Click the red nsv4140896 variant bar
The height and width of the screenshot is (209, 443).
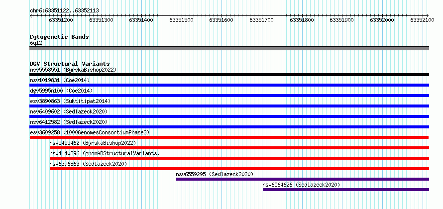click(239, 158)
